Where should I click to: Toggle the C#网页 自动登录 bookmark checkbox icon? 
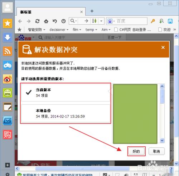116,30
